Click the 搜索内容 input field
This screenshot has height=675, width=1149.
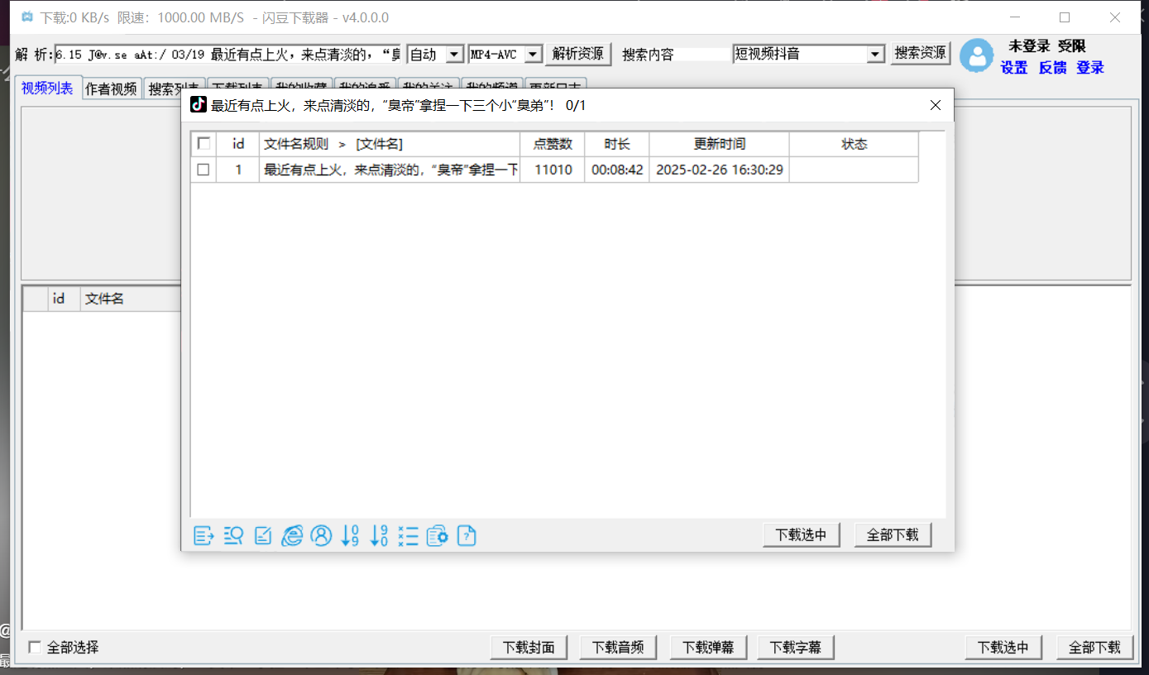[x=703, y=55]
